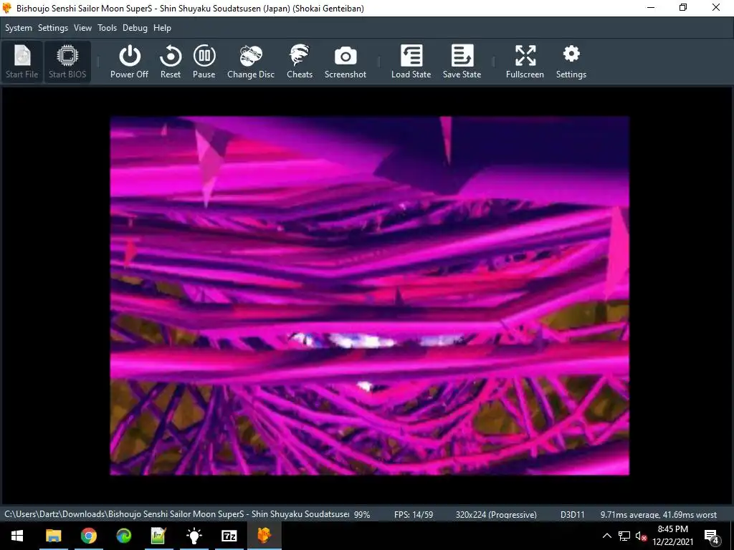Reset the running game

coord(171,62)
